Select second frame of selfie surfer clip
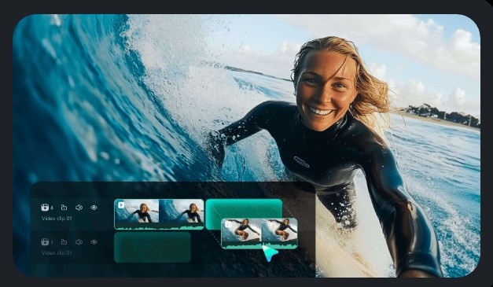493x287 pixels. 181,212
